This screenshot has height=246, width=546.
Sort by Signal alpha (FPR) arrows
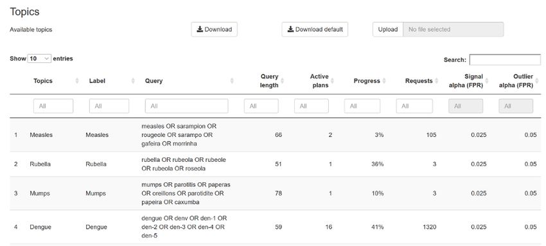(x=486, y=81)
